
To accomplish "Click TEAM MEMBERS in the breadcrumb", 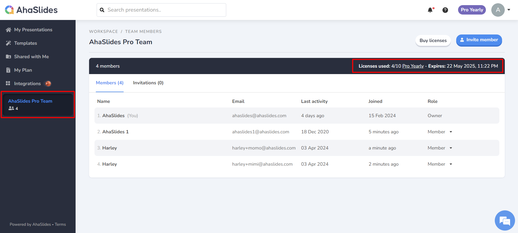I will pyautogui.click(x=143, y=32).
